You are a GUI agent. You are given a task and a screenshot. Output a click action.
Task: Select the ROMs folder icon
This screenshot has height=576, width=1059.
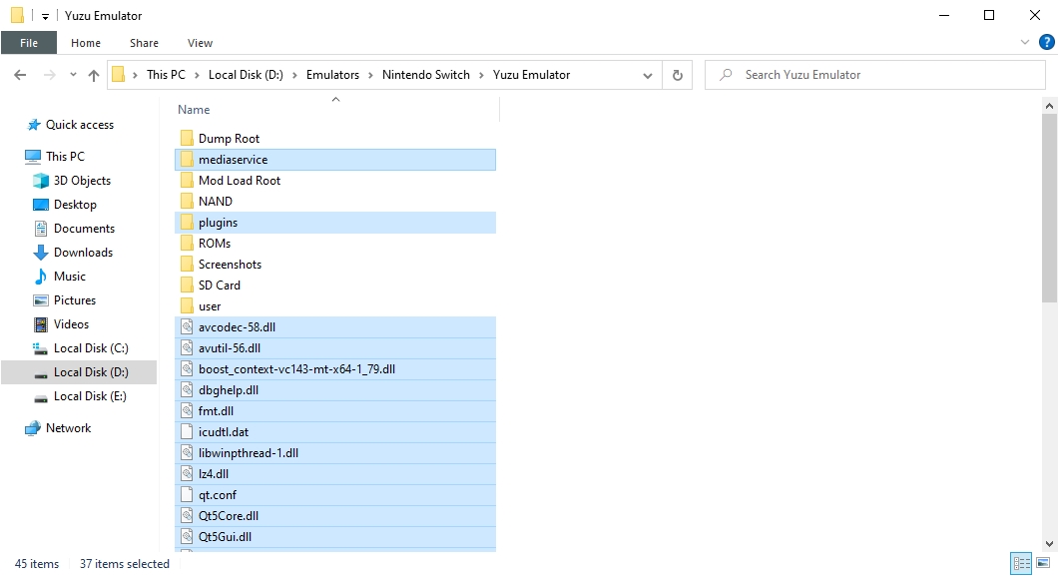[187, 244]
